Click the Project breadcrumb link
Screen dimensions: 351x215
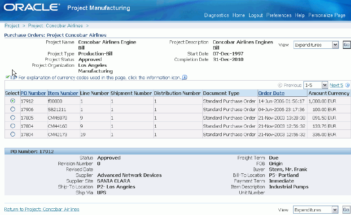tap(12, 26)
